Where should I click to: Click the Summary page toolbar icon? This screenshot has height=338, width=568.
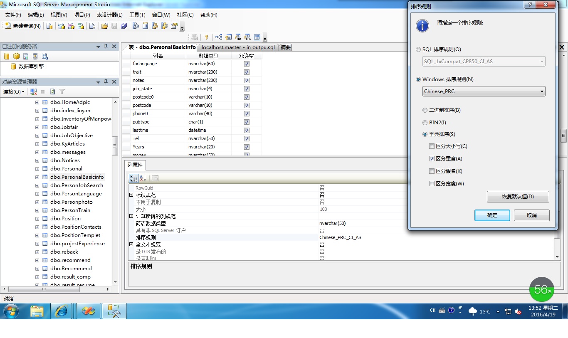146,26
